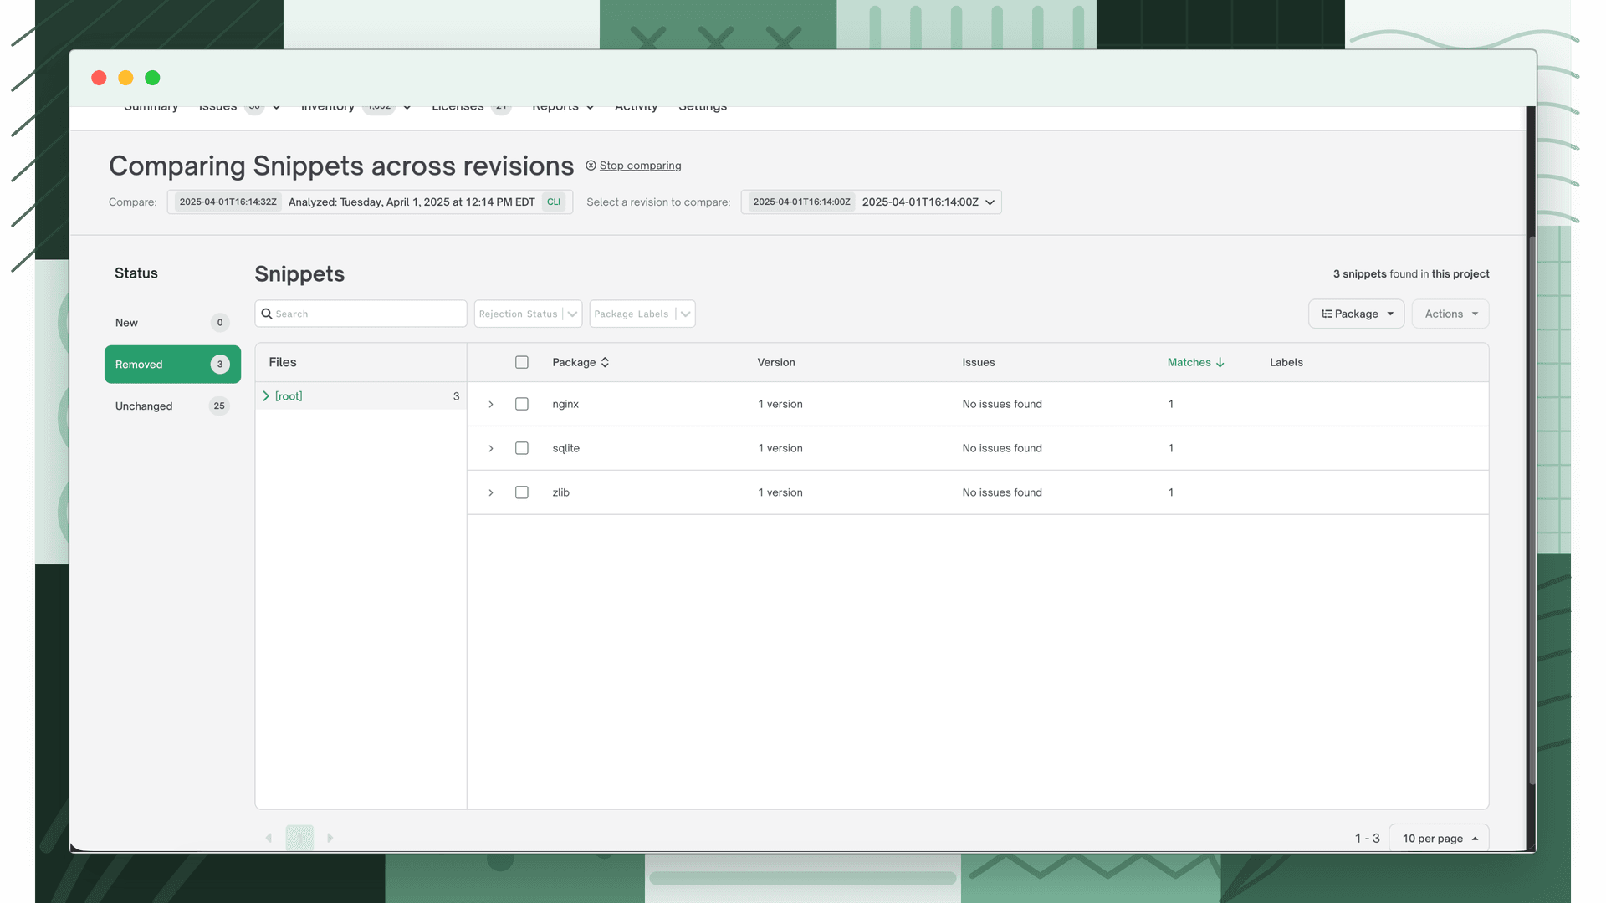Click the nginx package name
1606x903 pixels.
point(565,404)
